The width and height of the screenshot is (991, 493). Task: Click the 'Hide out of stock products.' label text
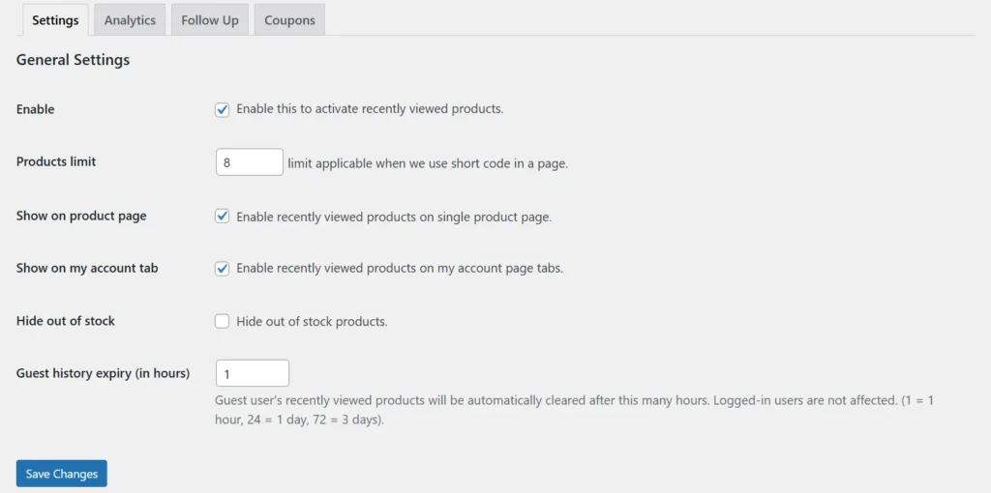click(313, 321)
